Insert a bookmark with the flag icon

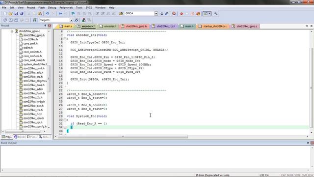(73, 14)
